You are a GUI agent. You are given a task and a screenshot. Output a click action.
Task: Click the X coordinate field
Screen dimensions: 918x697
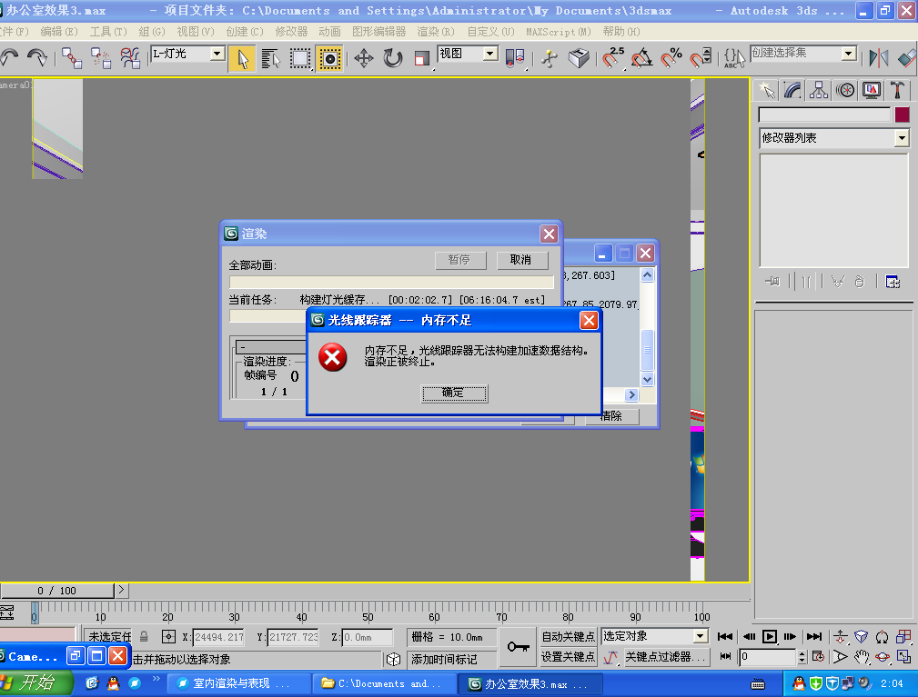click(218, 637)
